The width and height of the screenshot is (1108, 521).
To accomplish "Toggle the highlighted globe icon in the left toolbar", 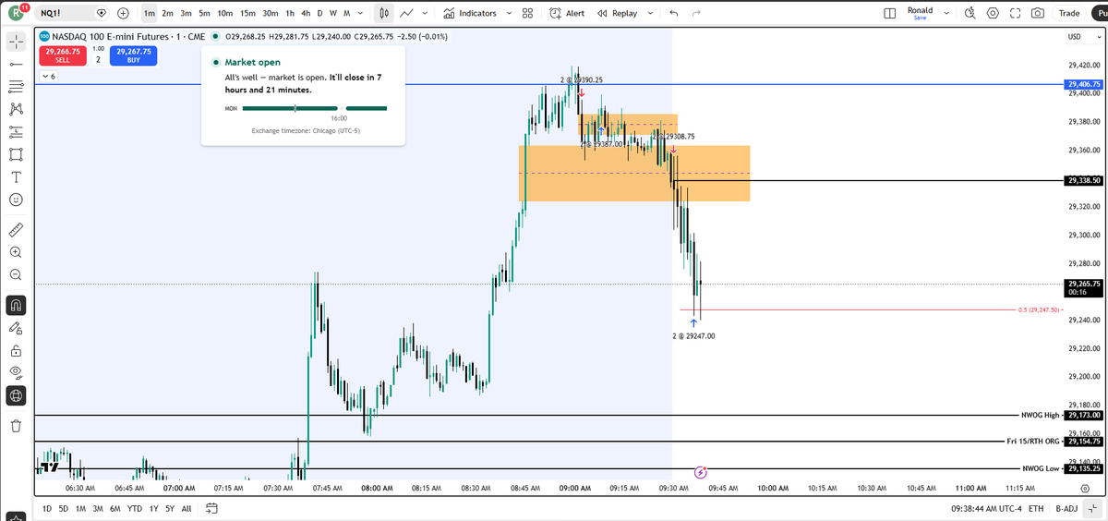I will 16,395.
